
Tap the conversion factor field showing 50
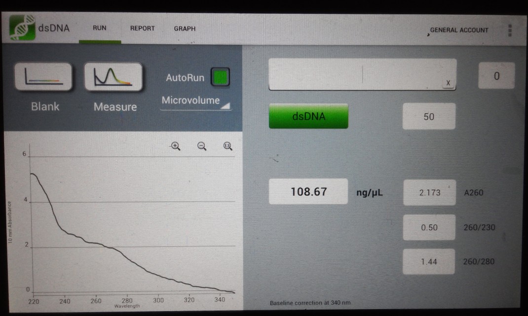coord(428,117)
